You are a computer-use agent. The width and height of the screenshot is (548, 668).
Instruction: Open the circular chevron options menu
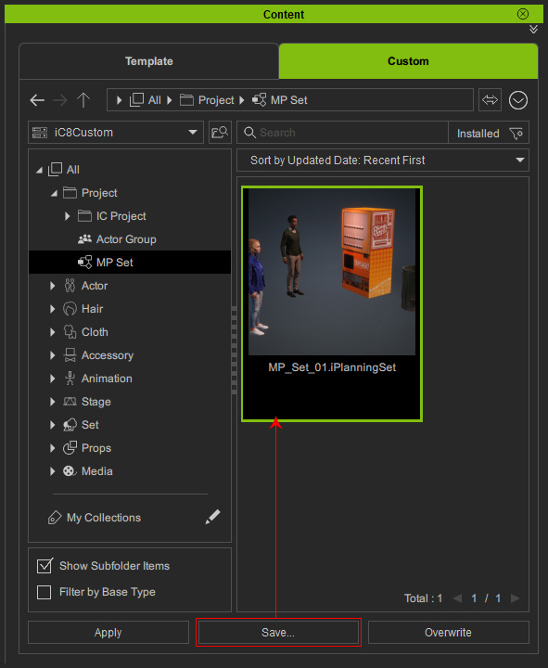click(x=518, y=100)
